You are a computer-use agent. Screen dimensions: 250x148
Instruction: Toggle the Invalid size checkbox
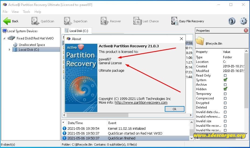pos(225,121)
